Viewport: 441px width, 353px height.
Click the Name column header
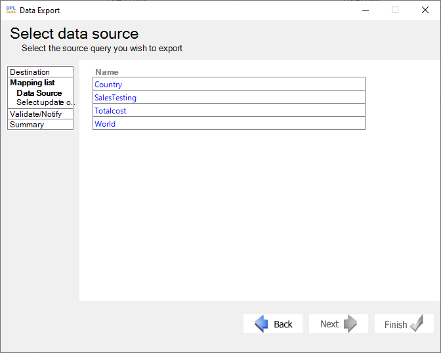pyautogui.click(x=107, y=72)
